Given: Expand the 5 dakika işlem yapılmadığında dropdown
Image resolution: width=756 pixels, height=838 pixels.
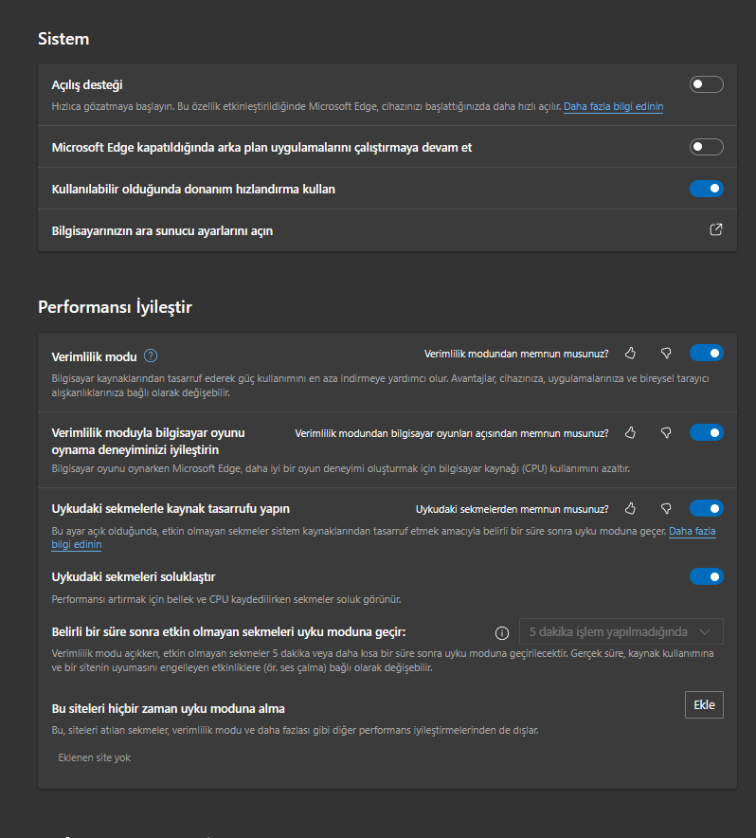Looking at the screenshot, I should coord(621,631).
